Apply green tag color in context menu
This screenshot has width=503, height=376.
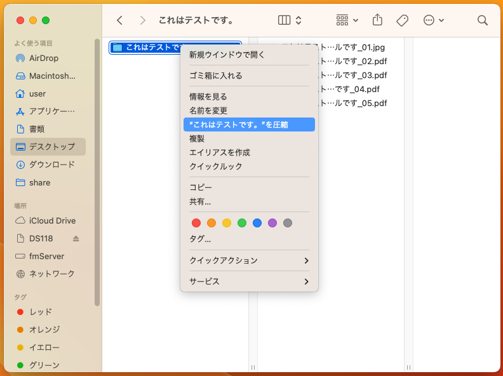point(242,223)
